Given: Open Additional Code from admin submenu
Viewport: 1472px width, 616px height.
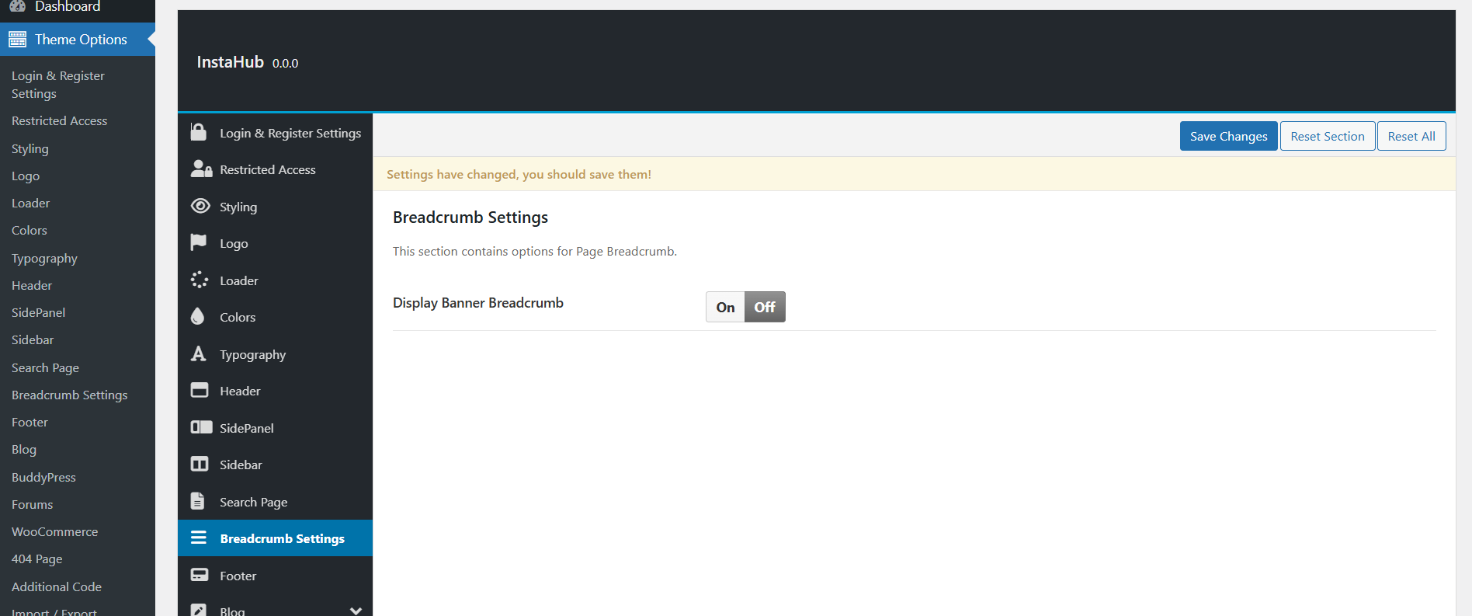Looking at the screenshot, I should point(57,586).
